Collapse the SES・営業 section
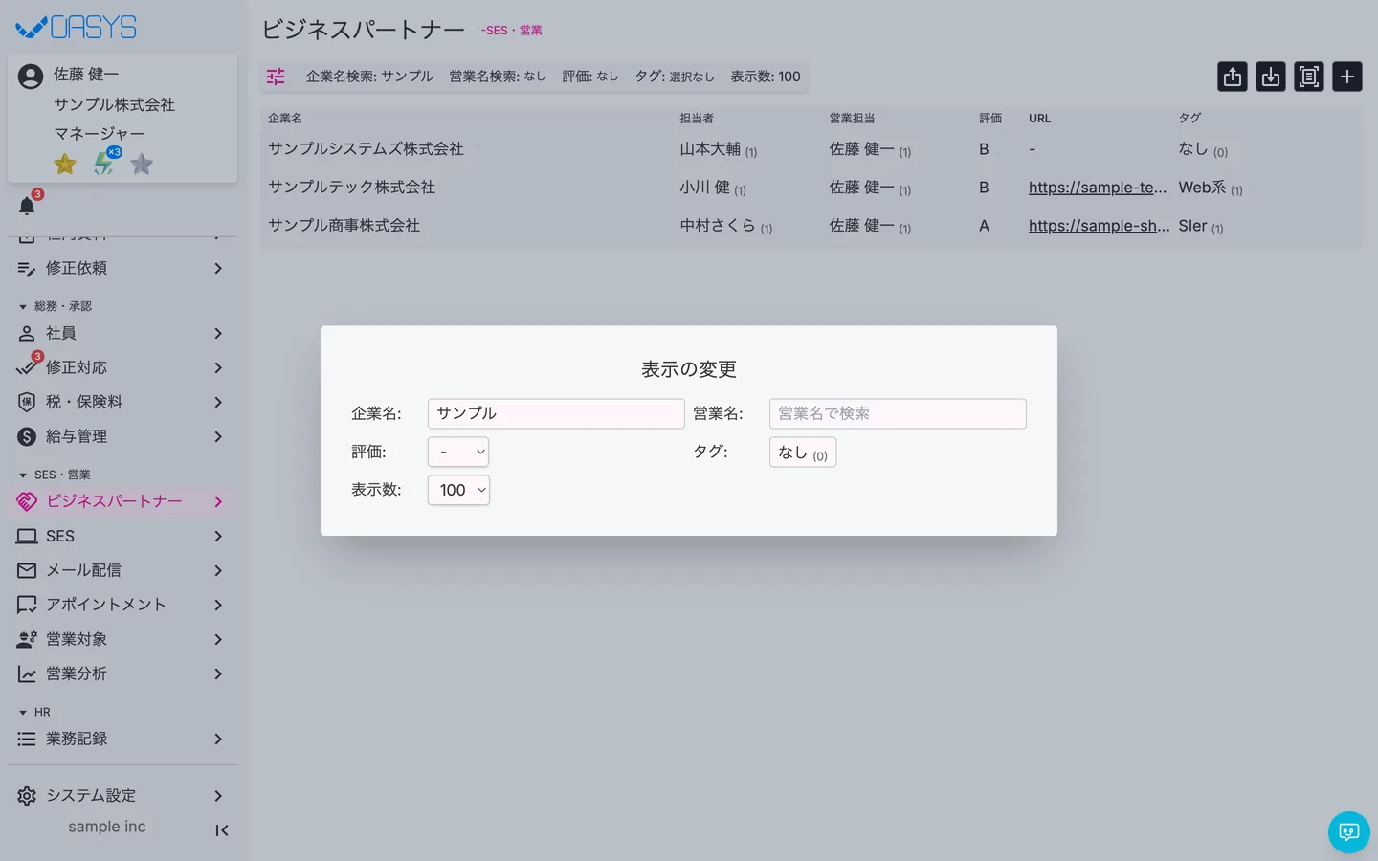This screenshot has width=1378, height=861. [x=55, y=475]
